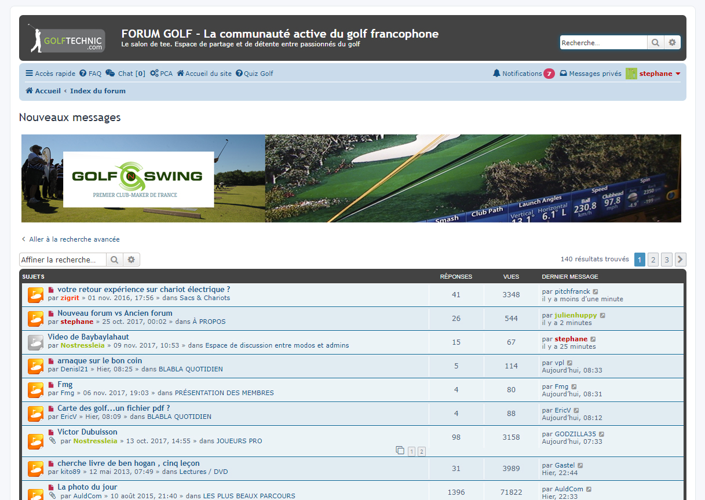Open the Quiz Golf page
This screenshot has width=705, height=500.
(254, 74)
